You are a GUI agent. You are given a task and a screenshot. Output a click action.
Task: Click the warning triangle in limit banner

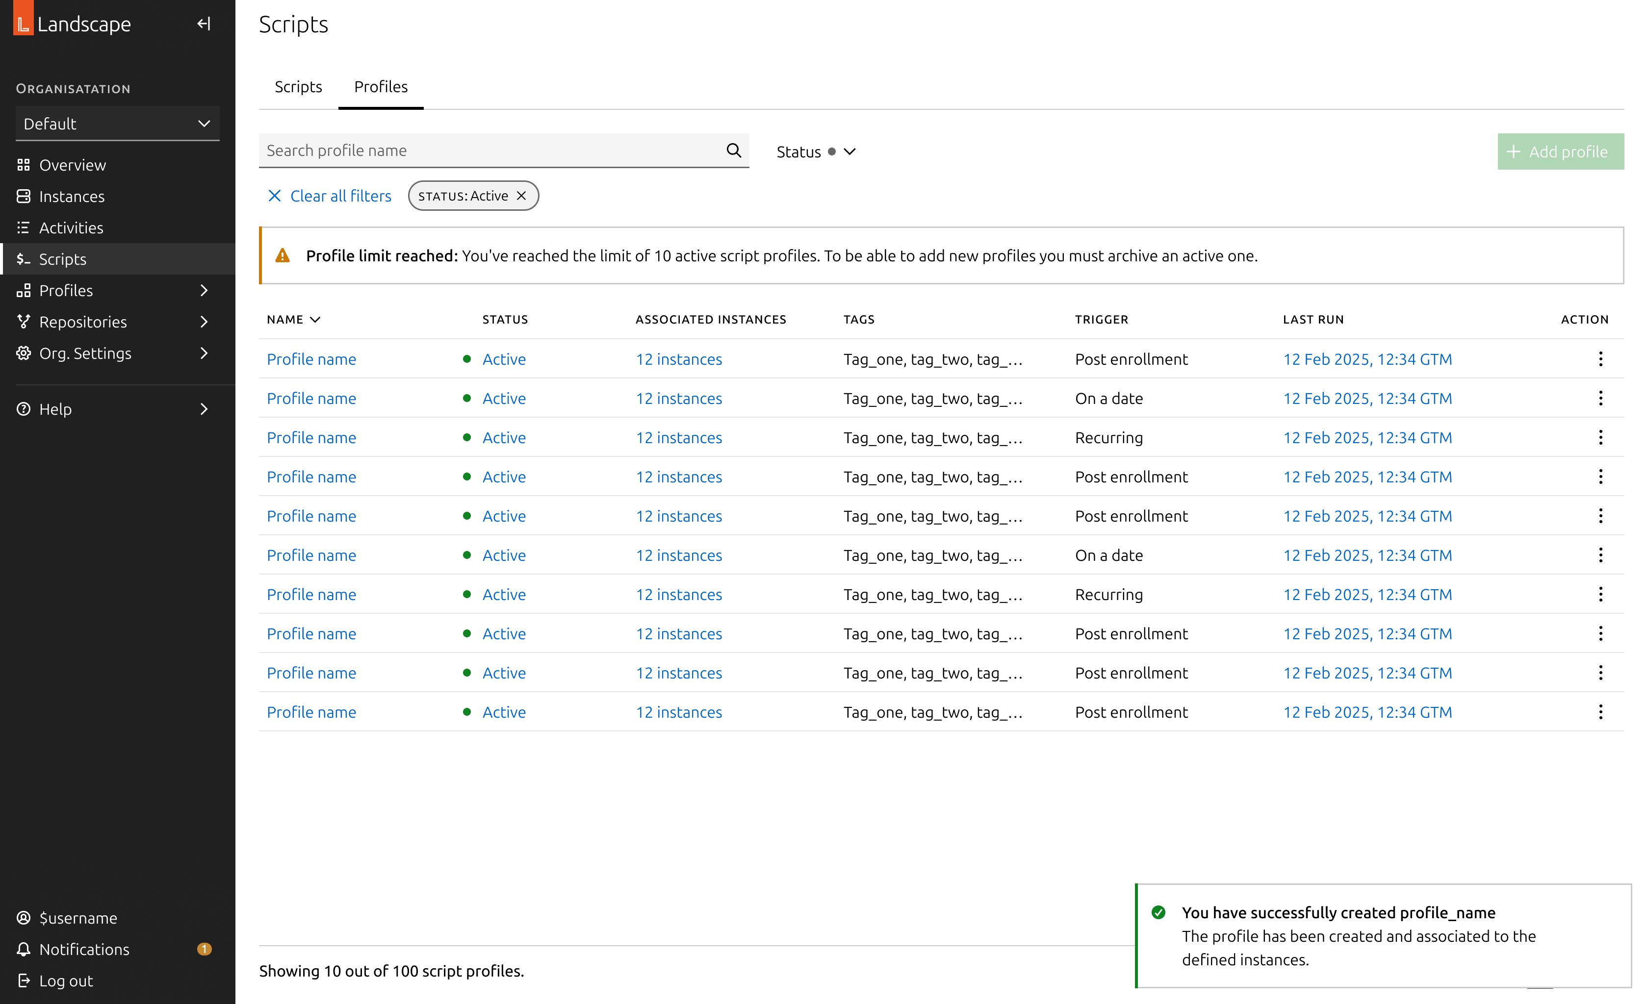pyautogui.click(x=282, y=255)
